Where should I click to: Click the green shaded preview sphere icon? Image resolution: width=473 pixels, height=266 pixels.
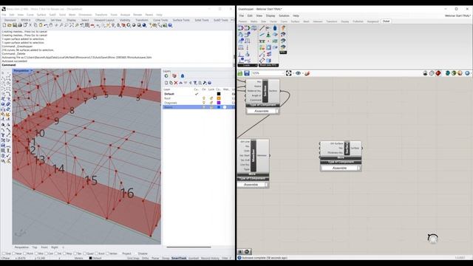click(454, 73)
